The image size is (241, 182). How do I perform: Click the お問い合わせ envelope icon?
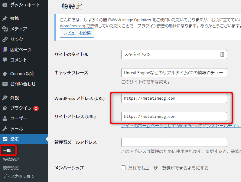(x=5, y=84)
